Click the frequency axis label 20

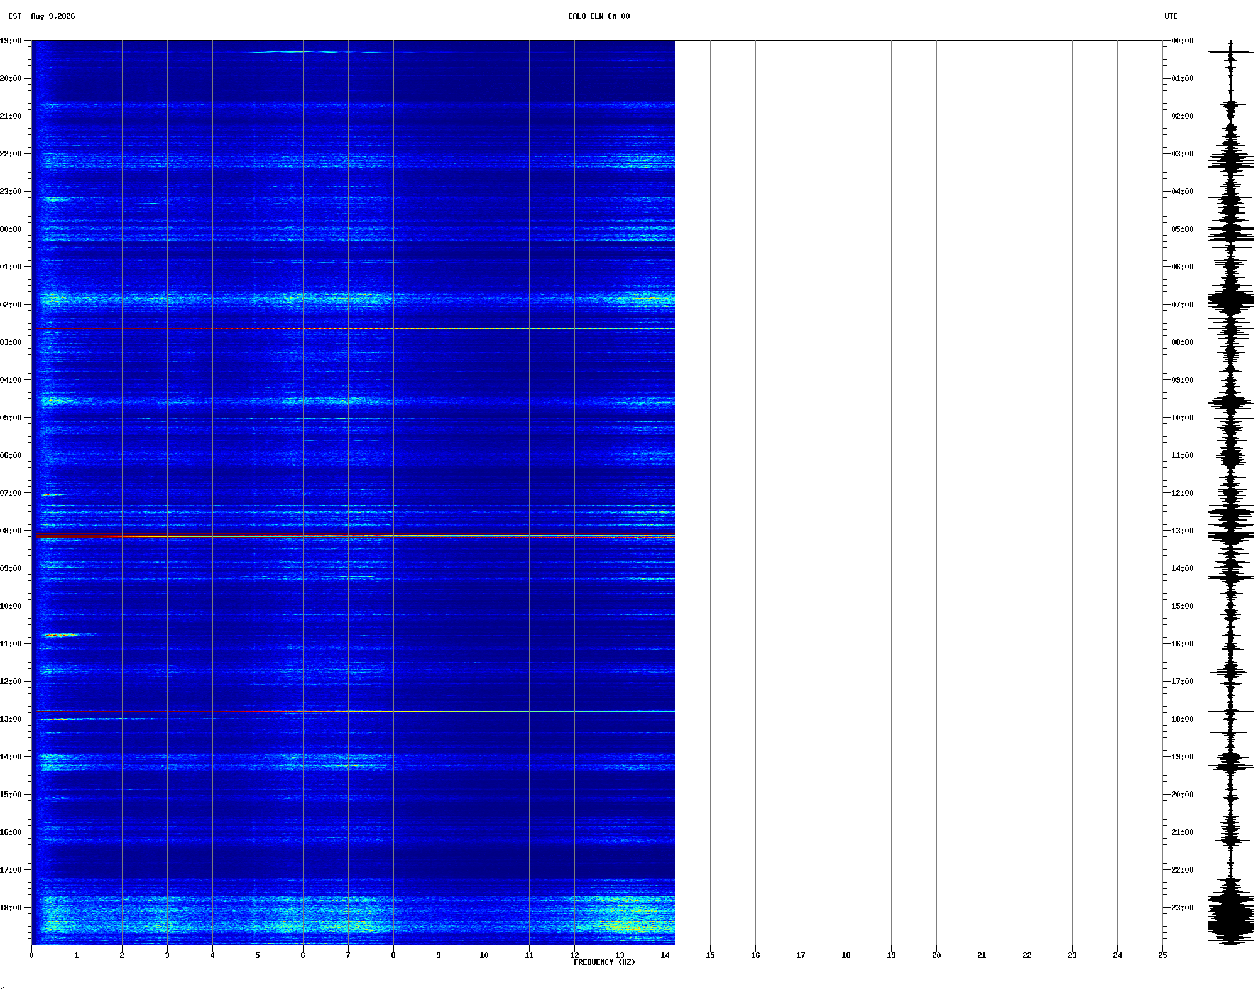point(936,955)
